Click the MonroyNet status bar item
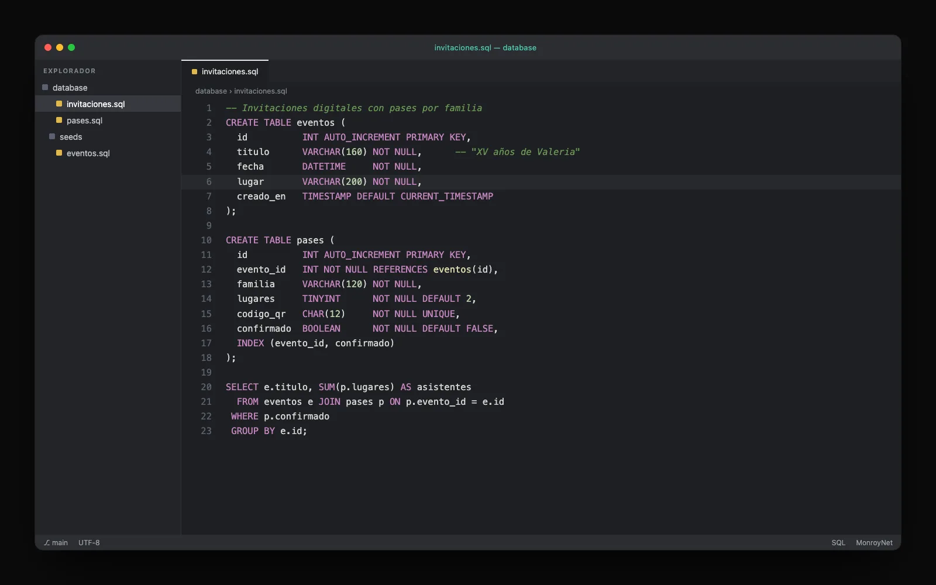This screenshot has width=936, height=585. pyautogui.click(x=874, y=543)
